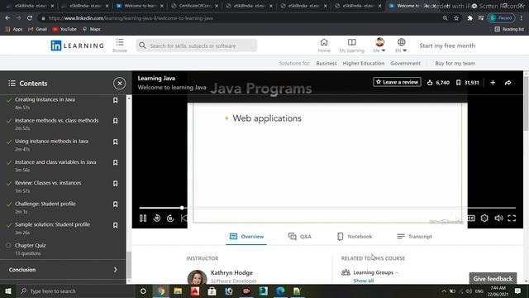
Task: Switch to Transcript tab
Action: tap(414, 237)
